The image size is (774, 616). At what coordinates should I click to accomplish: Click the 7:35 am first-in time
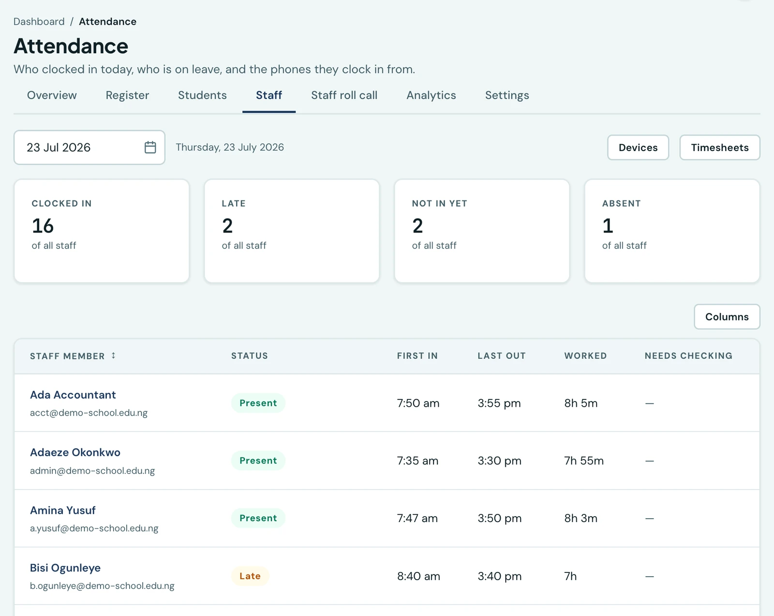pyautogui.click(x=418, y=461)
